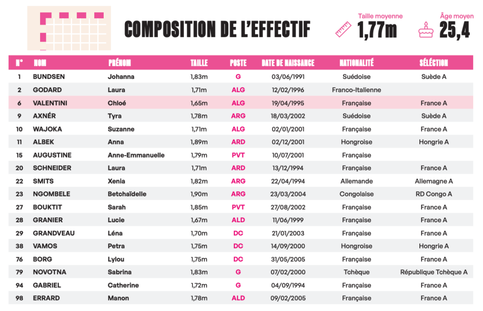Click the TAILLE column header
Image resolution: width=483 pixels, height=311 pixels.
tap(199, 63)
